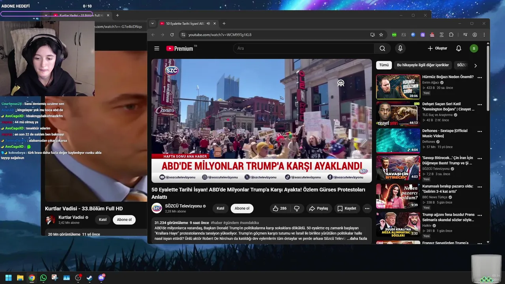Open the green S account avatar
Screen dimensions: 505x284
pyautogui.click(x=474, y=49)
